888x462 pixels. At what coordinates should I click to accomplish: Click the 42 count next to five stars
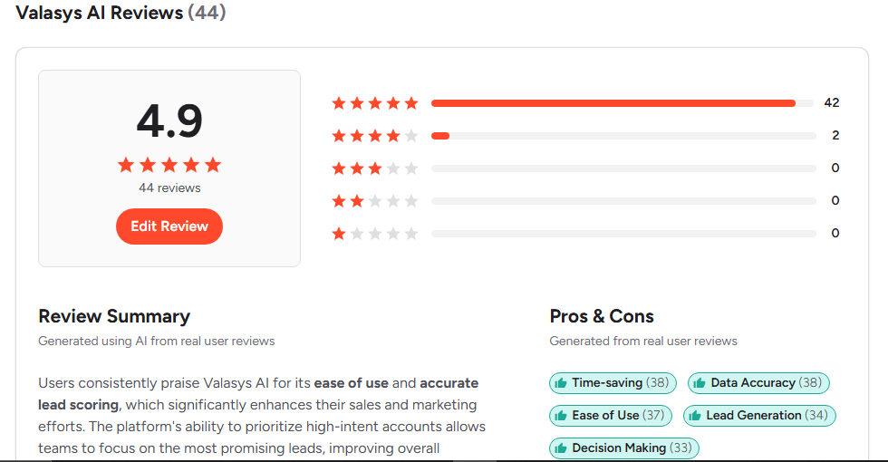click(x=832, y=103)
